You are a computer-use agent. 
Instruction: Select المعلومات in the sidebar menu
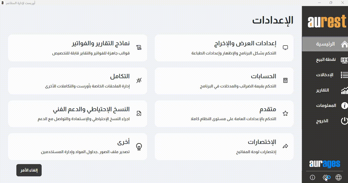[x=326, y=106]
